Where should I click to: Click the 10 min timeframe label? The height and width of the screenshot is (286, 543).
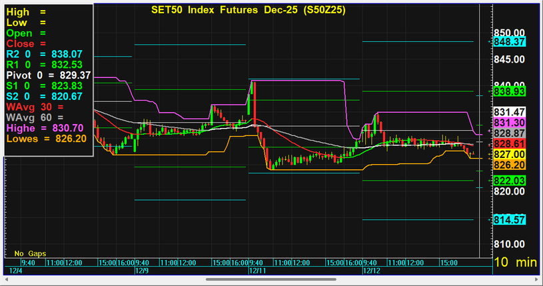point(515,264)
